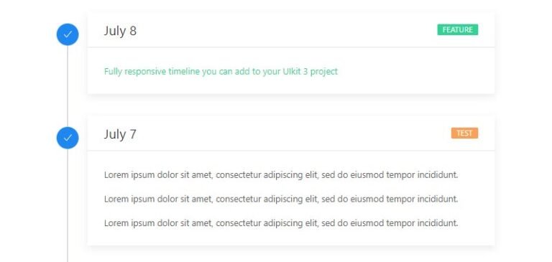Open the July 8 heading
Viewport: 552px width, 262px height.
click(120, 31)
